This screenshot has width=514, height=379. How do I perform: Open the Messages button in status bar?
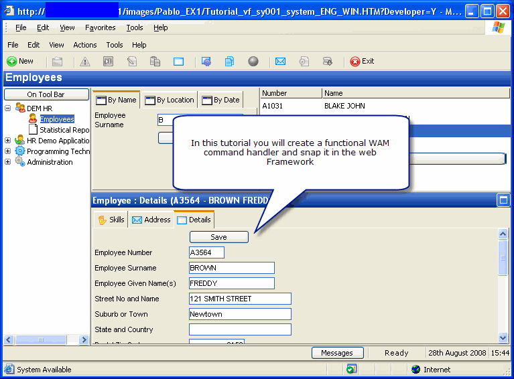(337, 353)
